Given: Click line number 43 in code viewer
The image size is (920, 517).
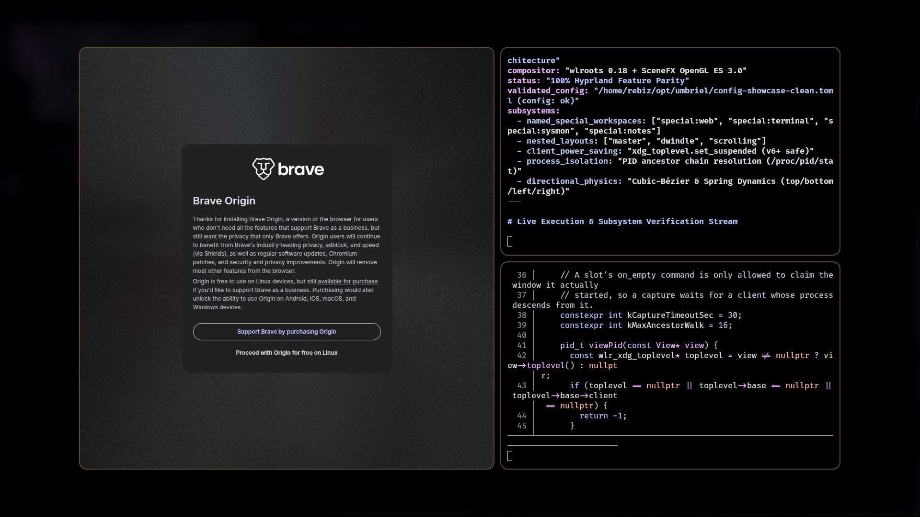Looking at the screenshot, I should (522, 386).
